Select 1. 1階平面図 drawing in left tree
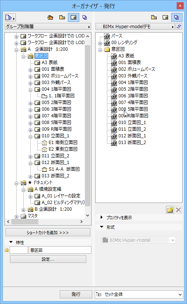 (62, 96)
